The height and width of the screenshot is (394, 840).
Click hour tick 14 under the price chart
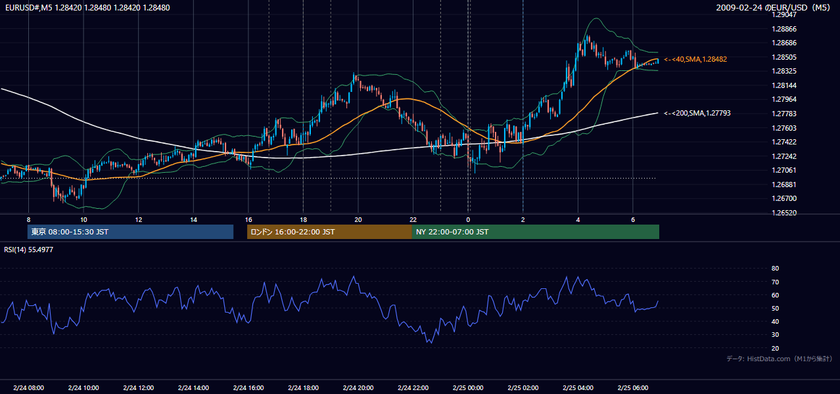193,219
